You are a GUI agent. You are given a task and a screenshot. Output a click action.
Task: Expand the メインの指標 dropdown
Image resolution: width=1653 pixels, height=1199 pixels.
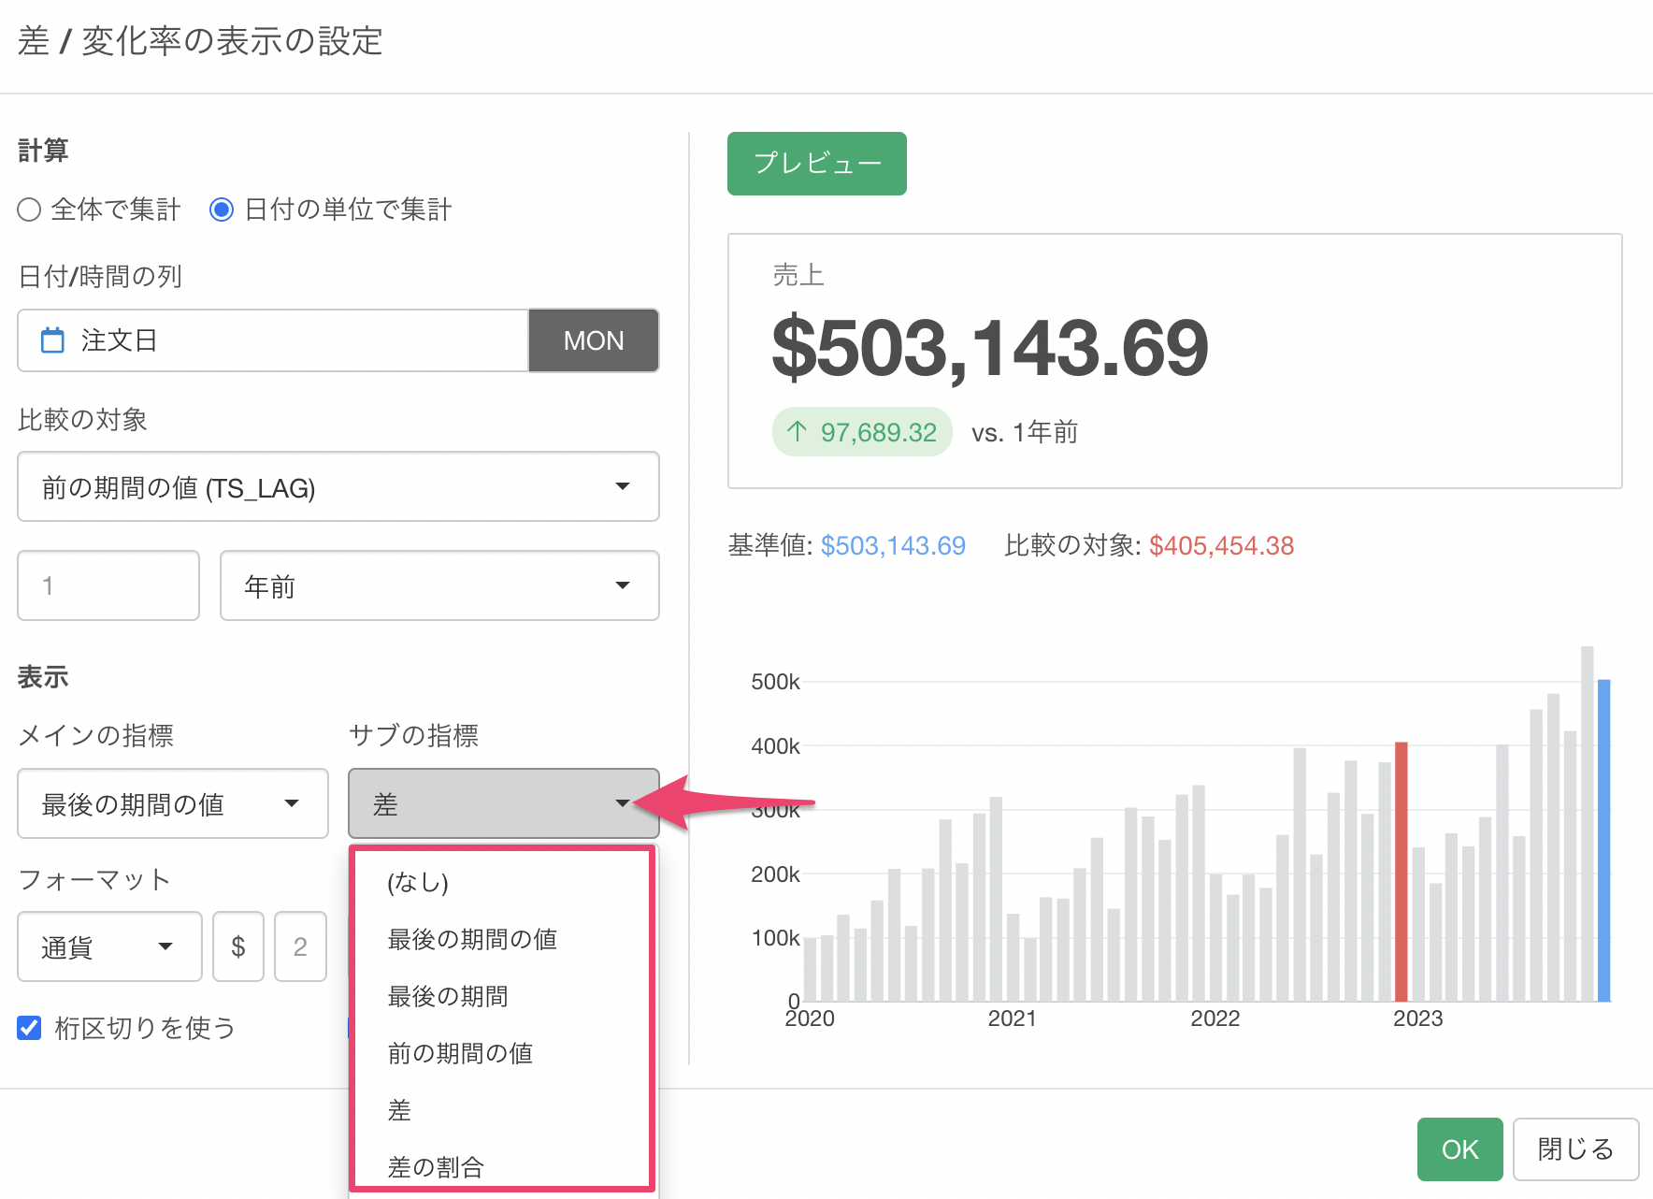[x=173, y=803]
